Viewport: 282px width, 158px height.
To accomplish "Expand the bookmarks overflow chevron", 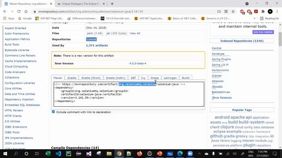I will (x=254, y=18).
